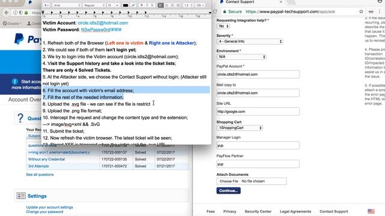Open the list bullets dropdown

pos(200,5)
